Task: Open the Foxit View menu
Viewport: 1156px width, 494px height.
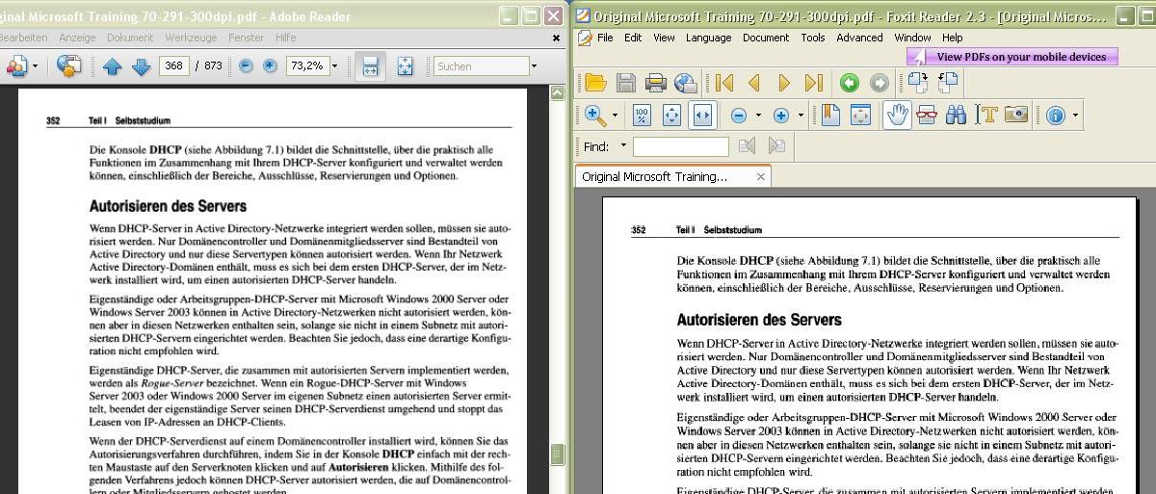Action: (664, 38)
